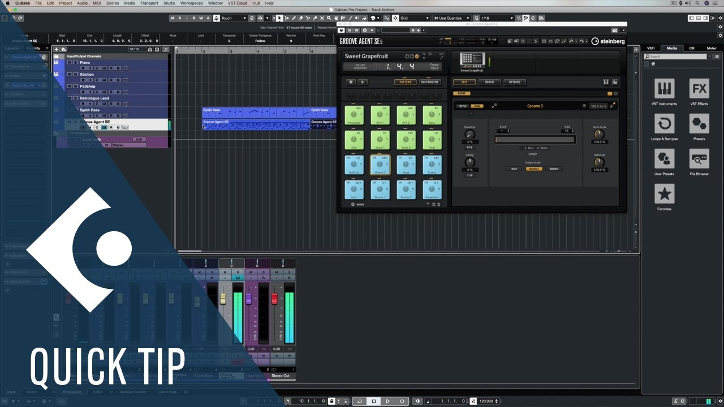Trigger the Build Up pad
Screen dimensions: 724x407
click(354, 165)
